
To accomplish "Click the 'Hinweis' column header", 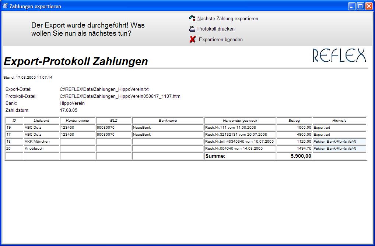I will click(339, 121).
